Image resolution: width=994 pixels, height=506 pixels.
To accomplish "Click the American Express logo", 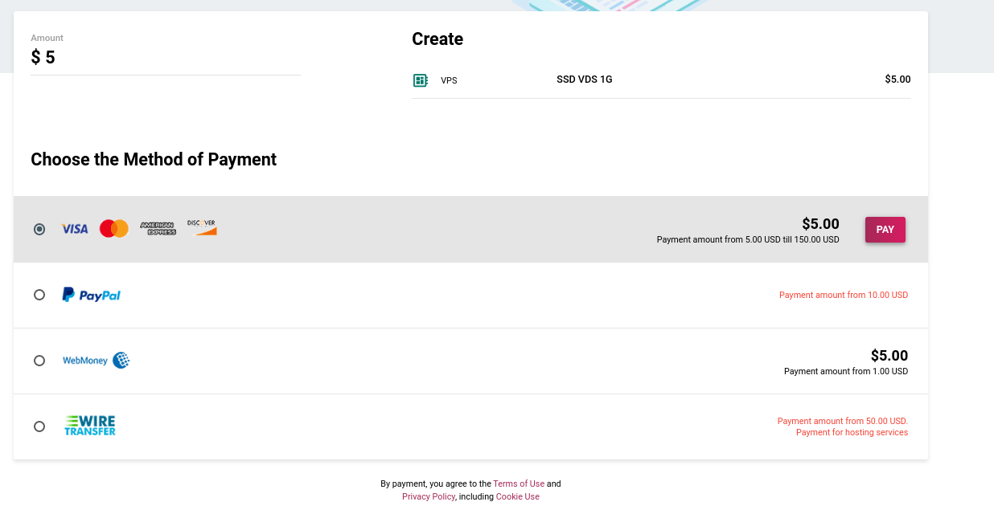I will point(158,229).
